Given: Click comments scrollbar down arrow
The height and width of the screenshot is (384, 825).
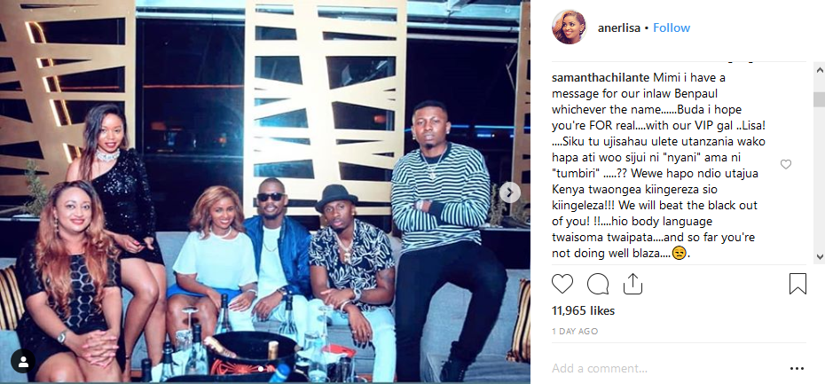Looking at the screenshot, I should [x=819, y=256].
